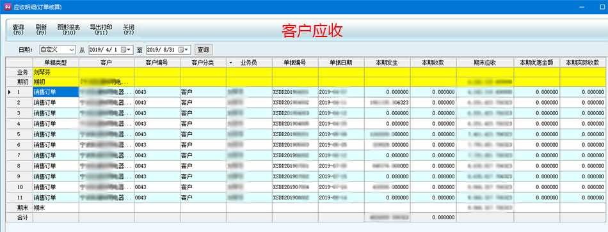Open calendar for start date 2019/4/1
608x232 pixels.
127,50
